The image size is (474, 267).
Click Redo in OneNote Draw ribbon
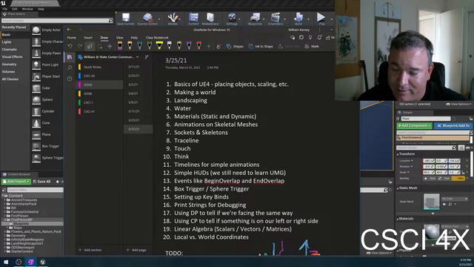pyautogui.click(x=80, y=46)
